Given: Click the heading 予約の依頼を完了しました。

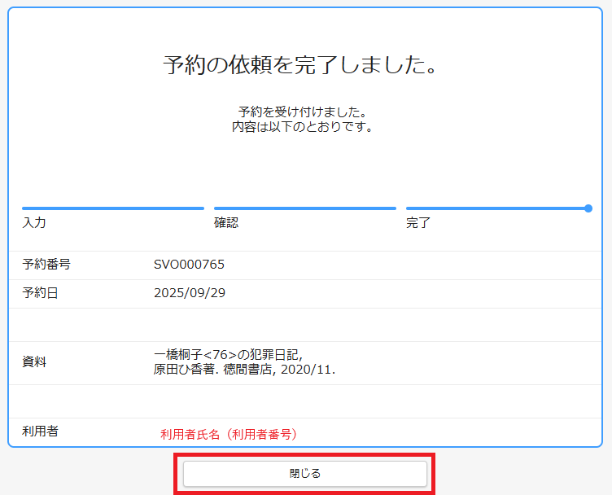Looking at the screenshot, I should 301,65.
